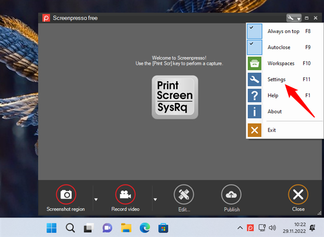The height and width of the screenshot is (237, 324).
Task: Show hidden system tray icons
Action: coord(240,228)
